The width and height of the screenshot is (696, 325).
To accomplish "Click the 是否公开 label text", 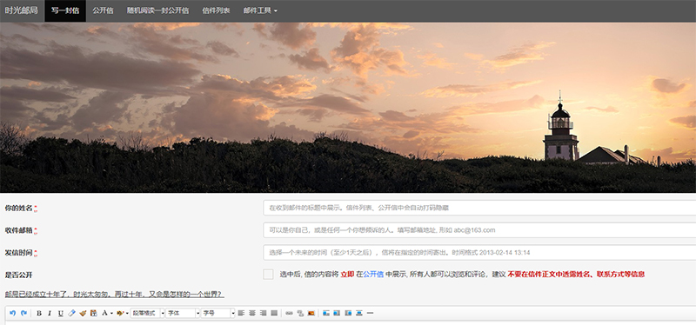I will coord(18,275).
